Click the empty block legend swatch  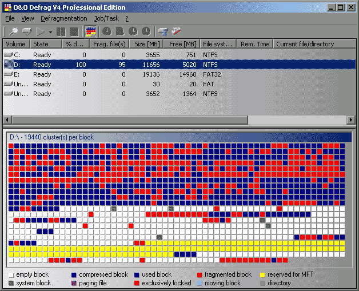[11, 275]
